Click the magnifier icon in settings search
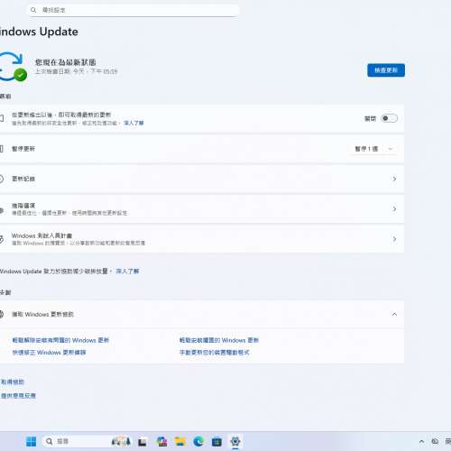This screenshot has height=451, width=451. coord(33,10)
